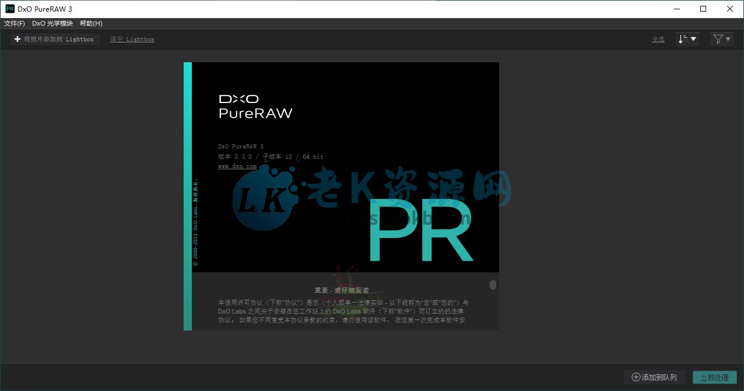Maximize the DxO PureRAW window
This screenshot has width=744, height=391.
pyautogui.click(x=703, y=9)
